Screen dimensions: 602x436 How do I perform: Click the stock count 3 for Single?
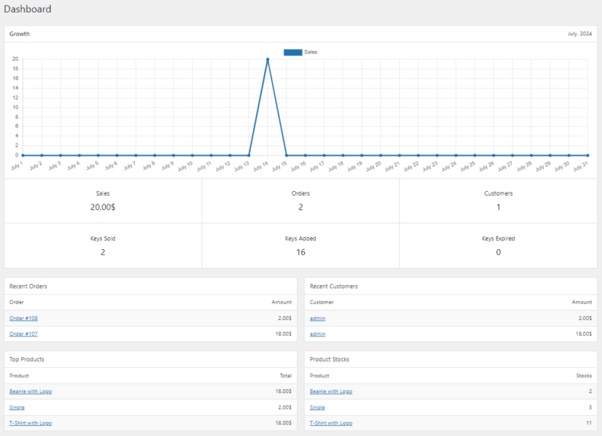click(x=590, y=407)
